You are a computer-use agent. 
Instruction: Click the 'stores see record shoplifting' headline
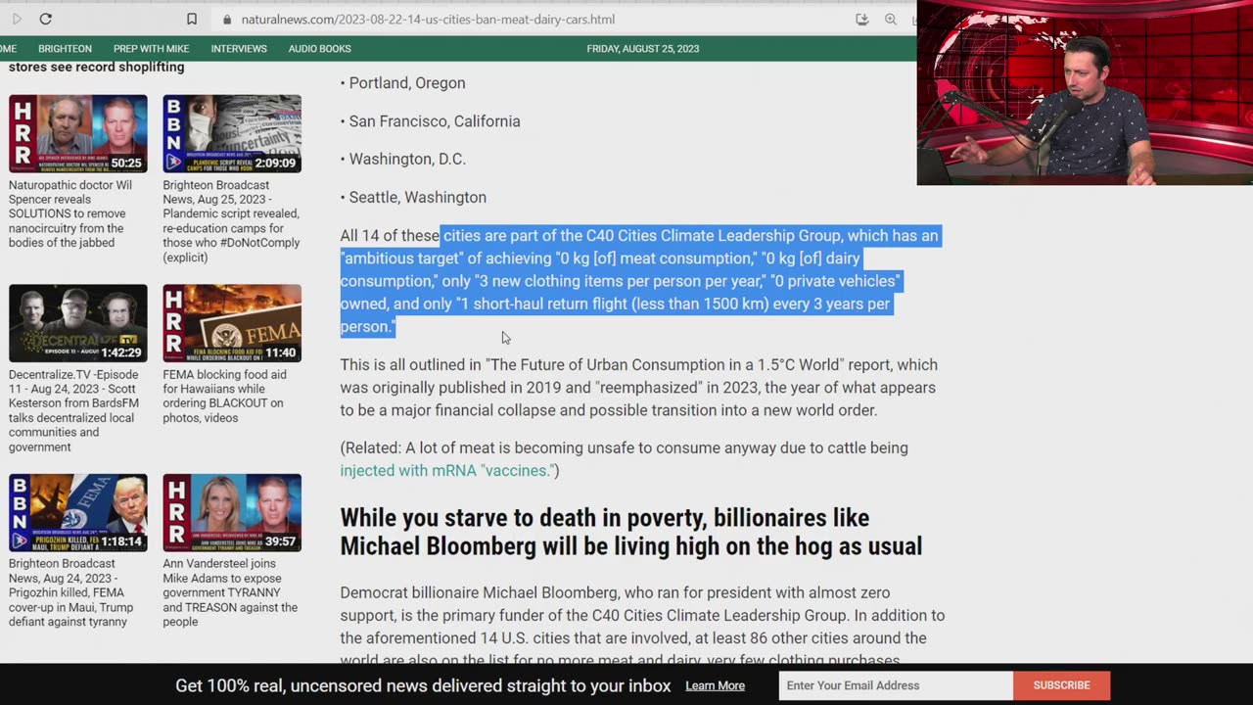[x=96, y=67]
